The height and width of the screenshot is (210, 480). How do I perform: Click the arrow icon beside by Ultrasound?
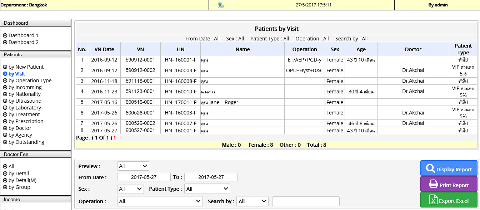tap(5, 101)
